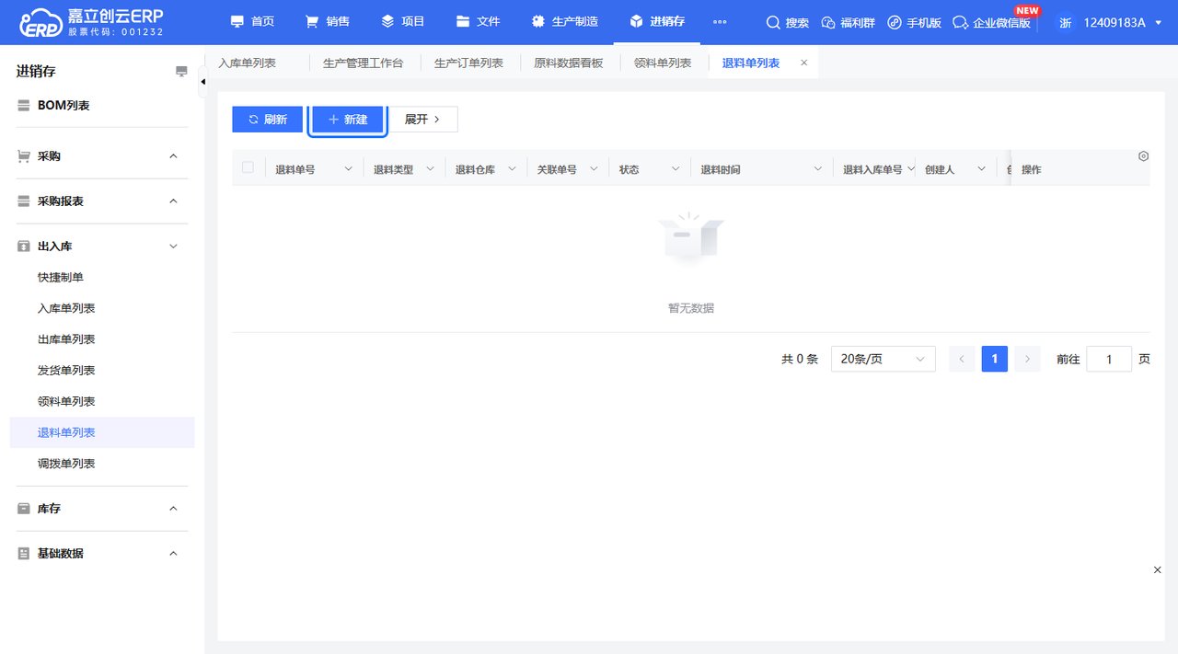Click the 操作 column header
1178x654 pixels.
pos(1032,170)
